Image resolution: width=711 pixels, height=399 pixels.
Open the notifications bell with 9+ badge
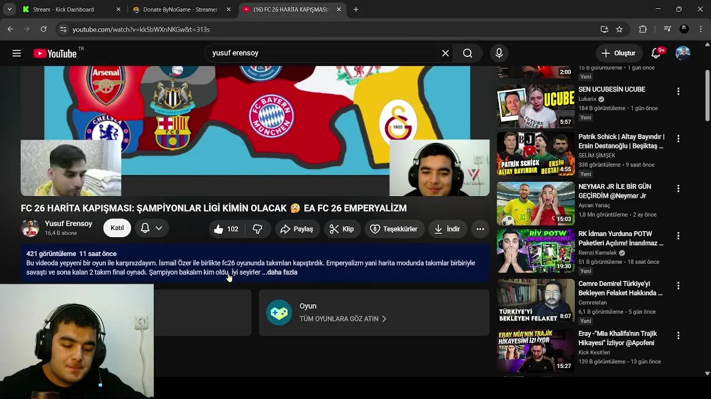tap(656, 53)
